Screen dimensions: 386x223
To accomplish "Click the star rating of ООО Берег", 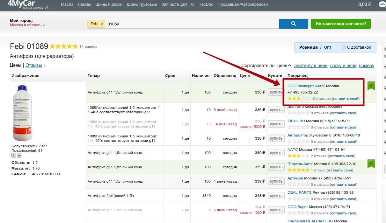I will pos(298,213).
